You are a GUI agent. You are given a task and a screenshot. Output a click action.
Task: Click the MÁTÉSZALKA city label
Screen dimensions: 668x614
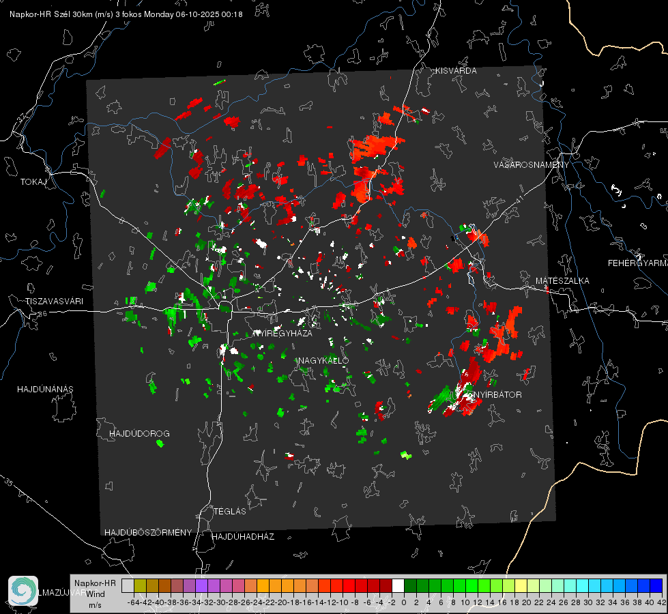coord(562,281)
